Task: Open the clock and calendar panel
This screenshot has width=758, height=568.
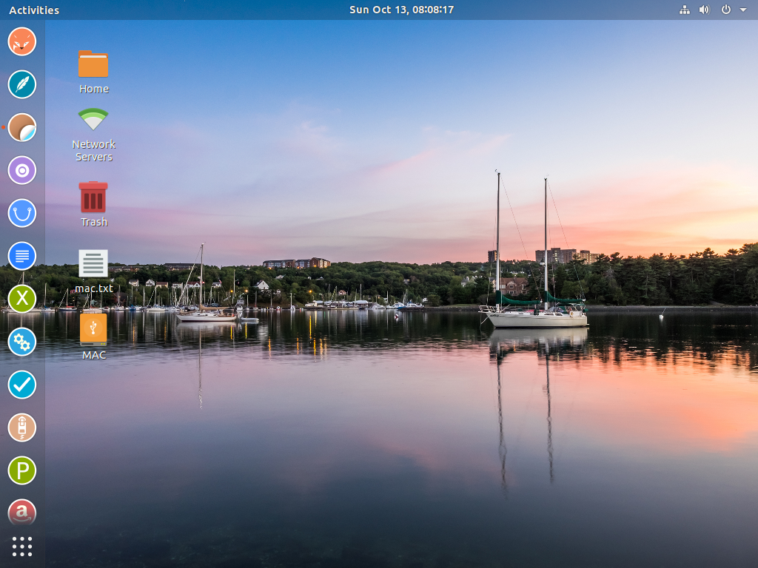Action: click(x=401, y=10)
